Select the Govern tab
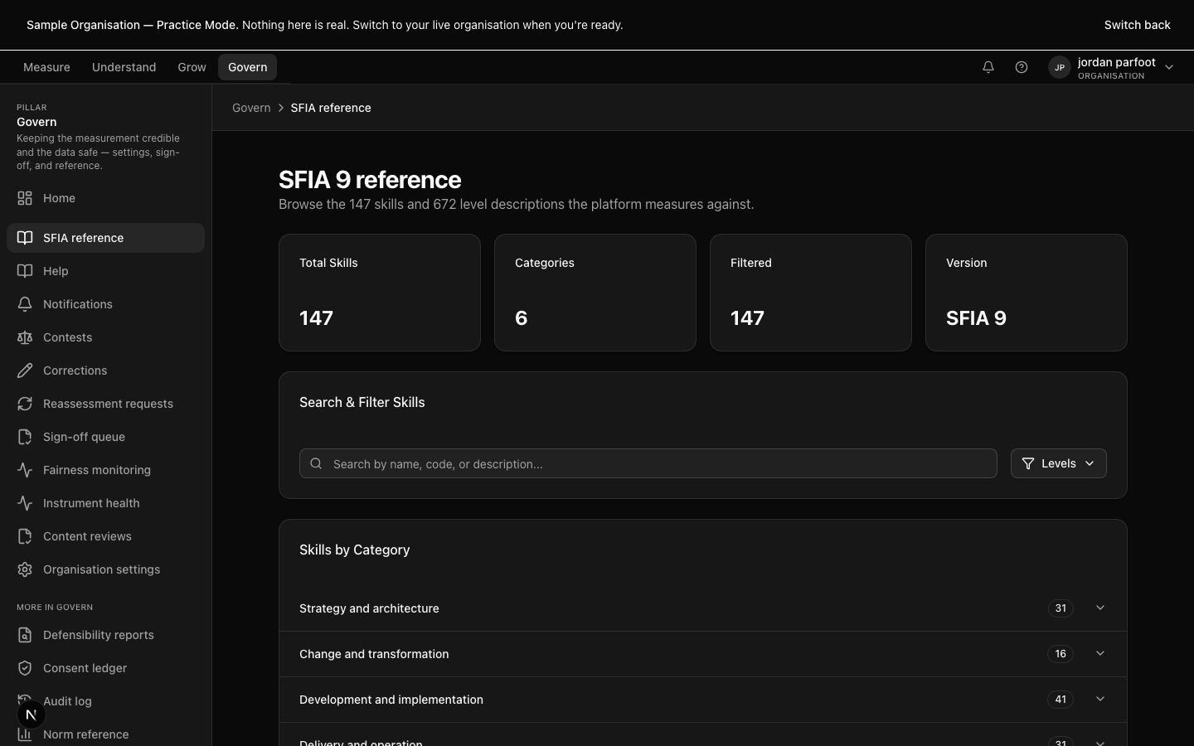 [247, 67]
